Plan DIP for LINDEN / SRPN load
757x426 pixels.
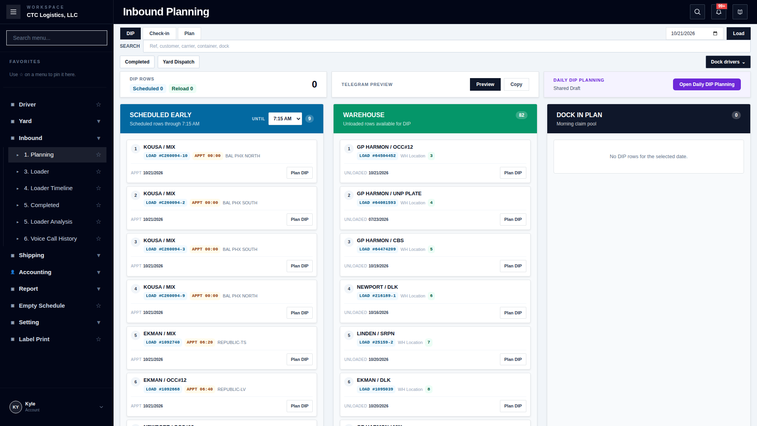pos(513,359)
